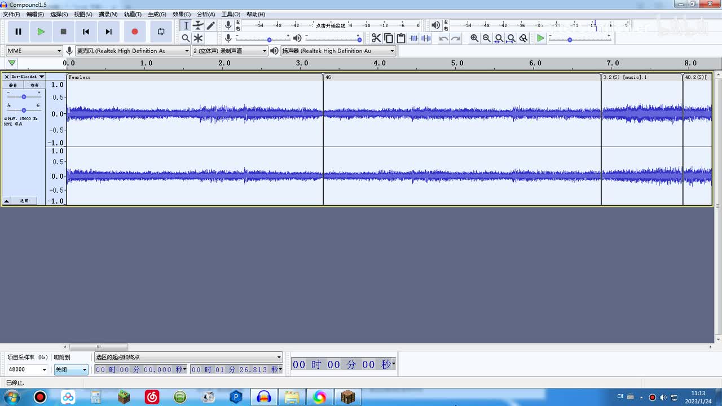Open the 扬声器 playback device dropdown
This screenshot has width=722, height=406.
click(x=338, y=51)
